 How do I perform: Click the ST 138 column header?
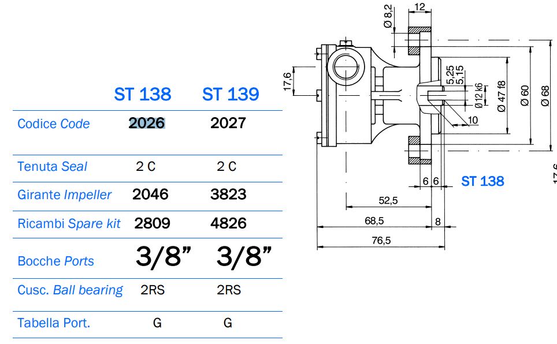[x=143, y=95]
